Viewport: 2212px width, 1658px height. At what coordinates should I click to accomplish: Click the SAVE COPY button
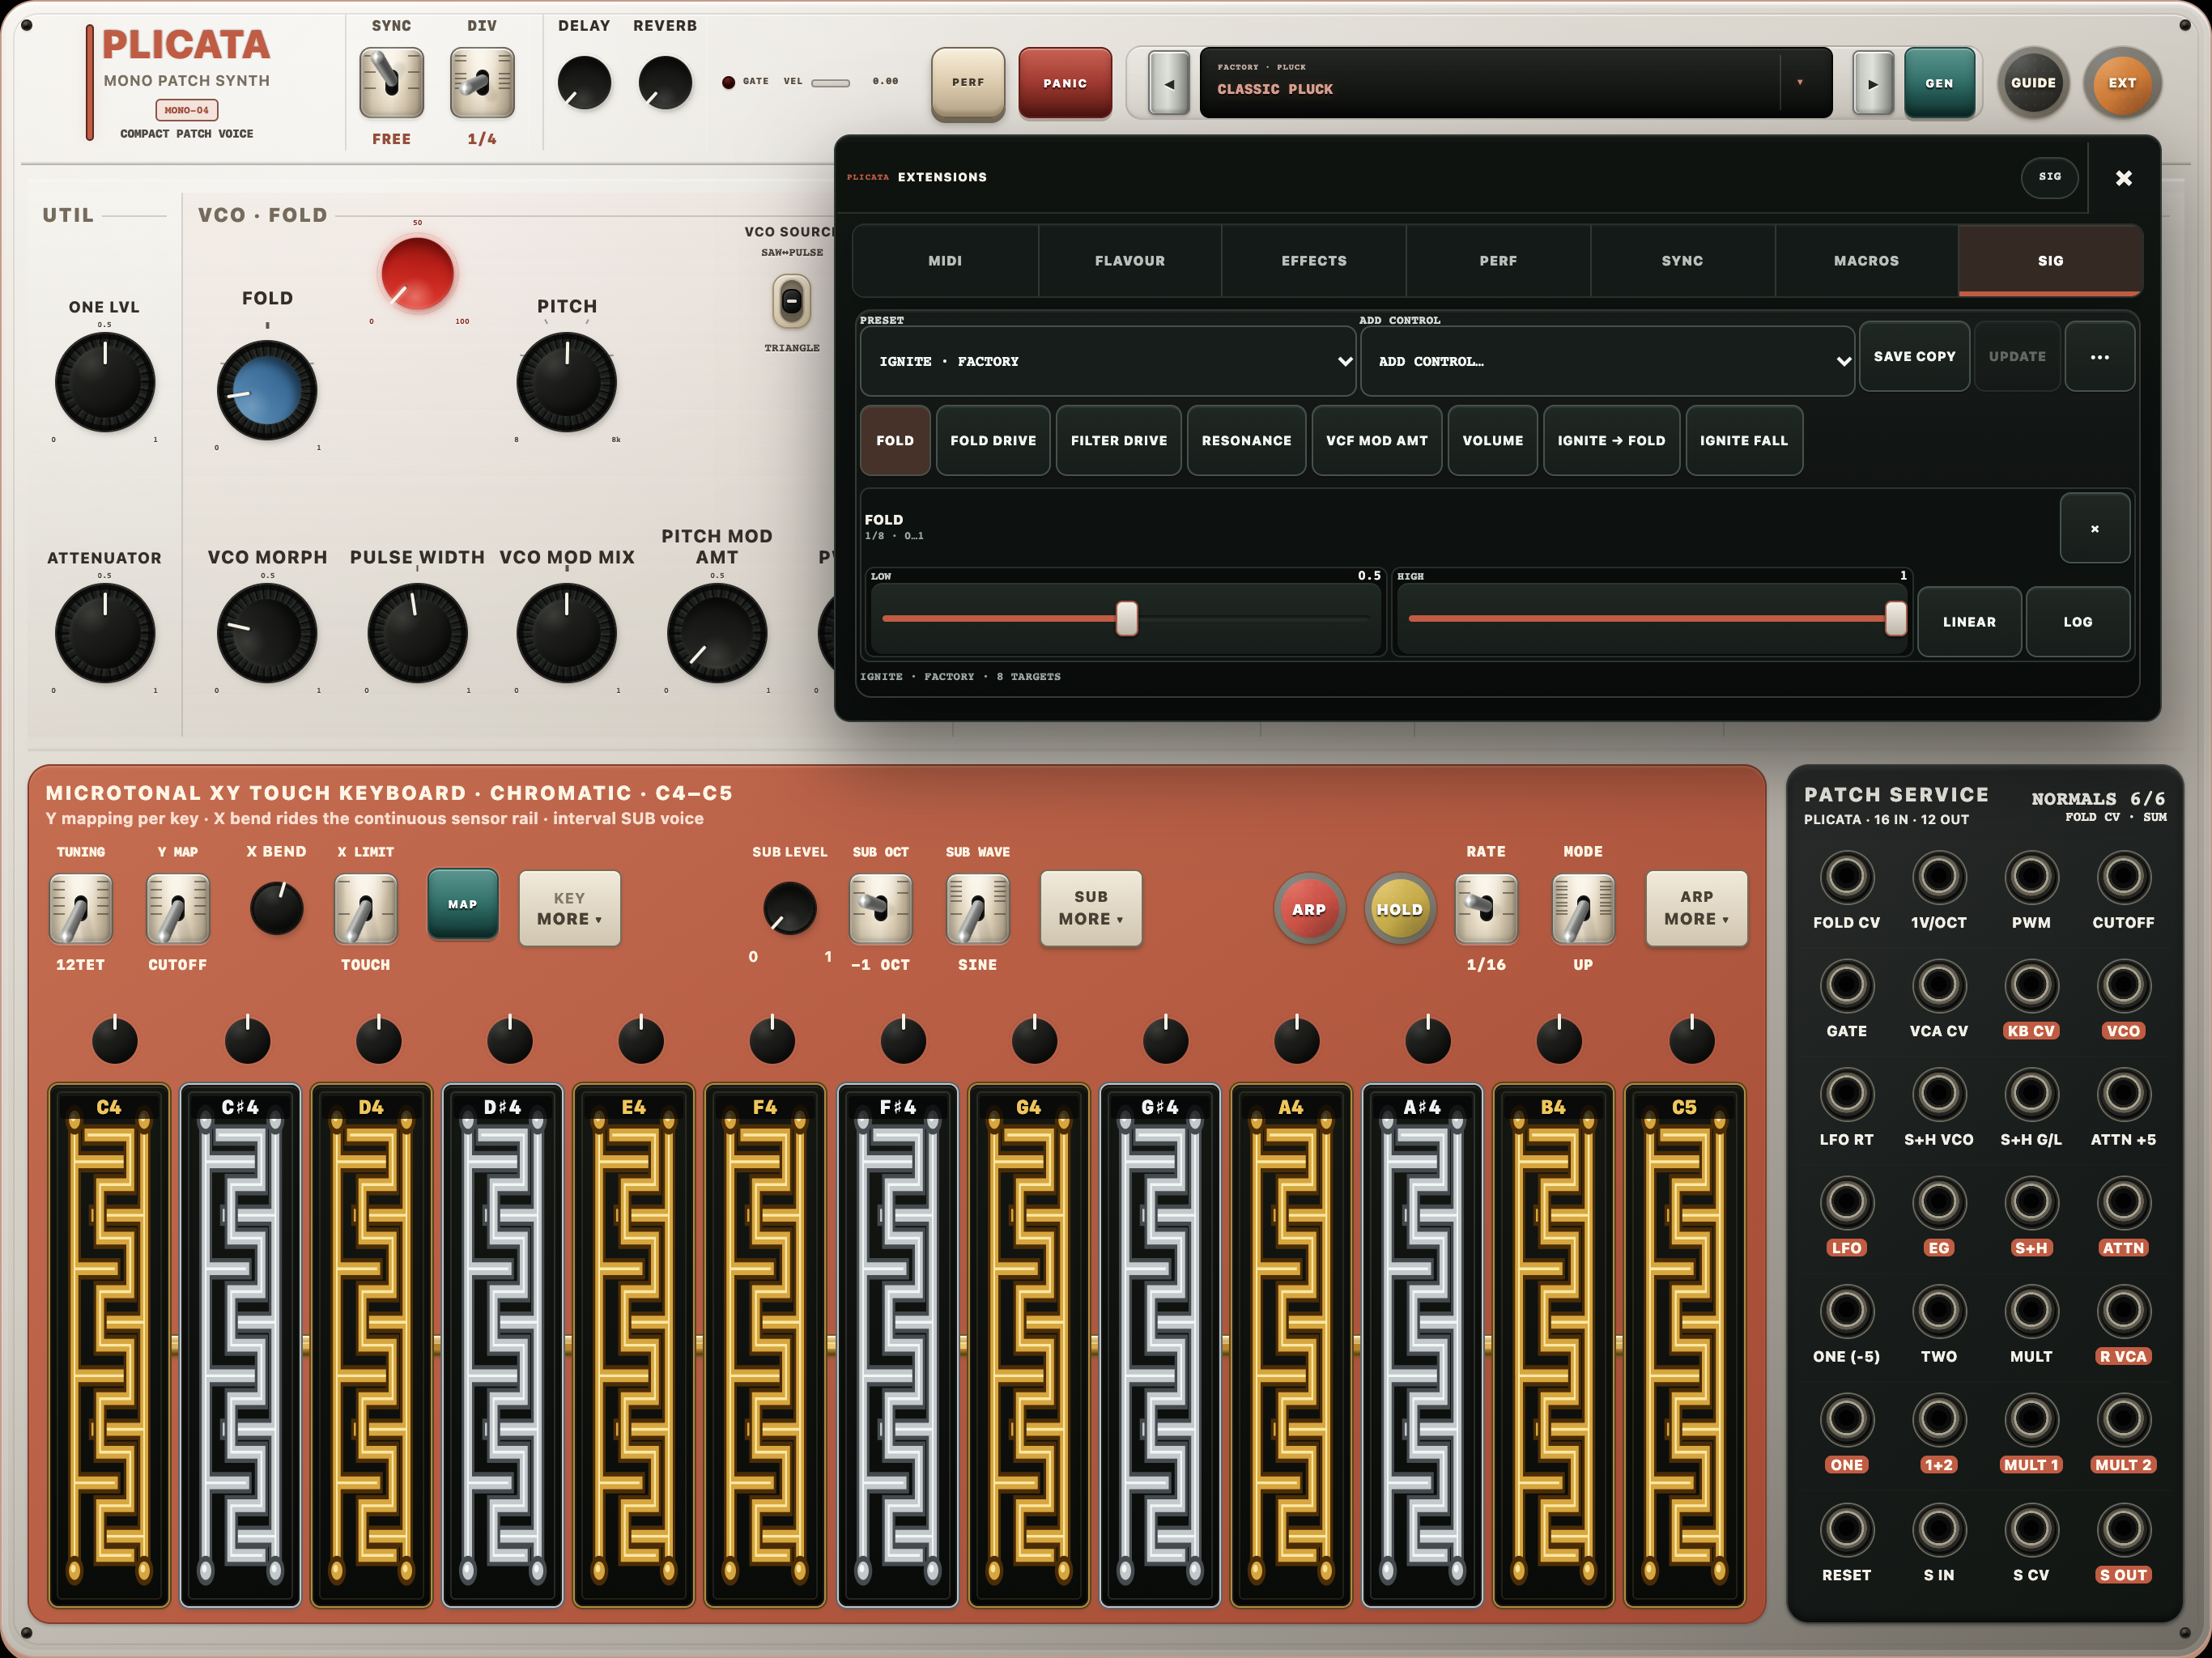click(x=1914, y=357)
